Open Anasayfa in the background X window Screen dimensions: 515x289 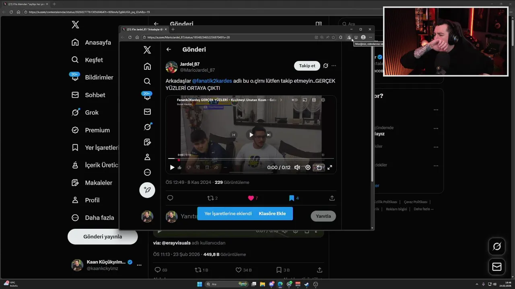91,42
